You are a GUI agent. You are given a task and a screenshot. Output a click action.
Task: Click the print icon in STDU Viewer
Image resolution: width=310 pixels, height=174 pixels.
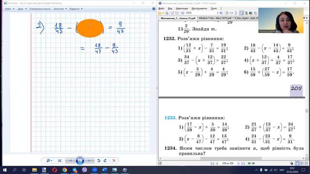tap(167, 13)
